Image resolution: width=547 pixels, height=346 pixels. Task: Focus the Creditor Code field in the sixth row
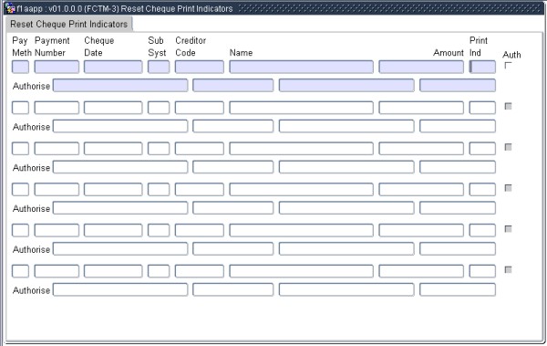click(x=200, y=271)
